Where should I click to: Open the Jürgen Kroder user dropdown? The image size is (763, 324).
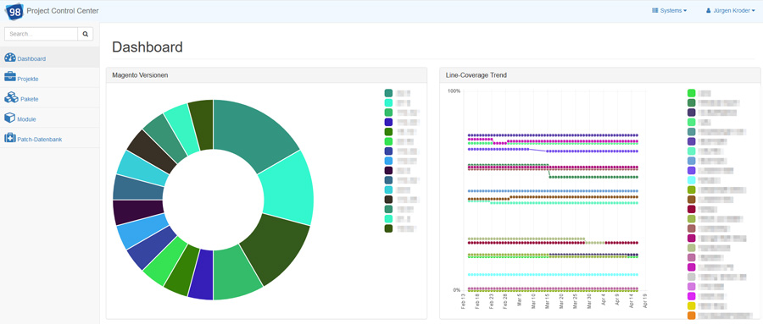(731, 10)
